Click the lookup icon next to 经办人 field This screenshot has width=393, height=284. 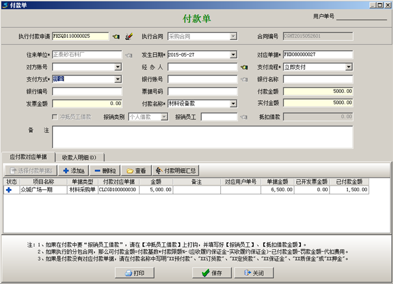[x=243, y=67]
